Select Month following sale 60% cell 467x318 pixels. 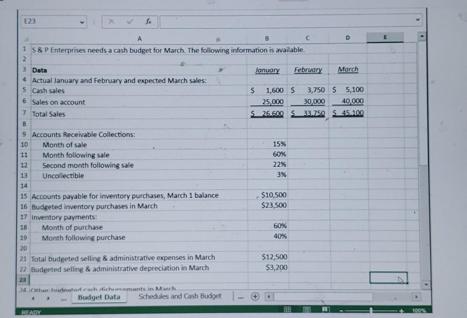pos(268,154)
